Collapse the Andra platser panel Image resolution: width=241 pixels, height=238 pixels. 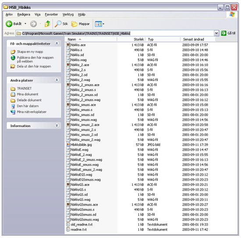tap(57, 80)
